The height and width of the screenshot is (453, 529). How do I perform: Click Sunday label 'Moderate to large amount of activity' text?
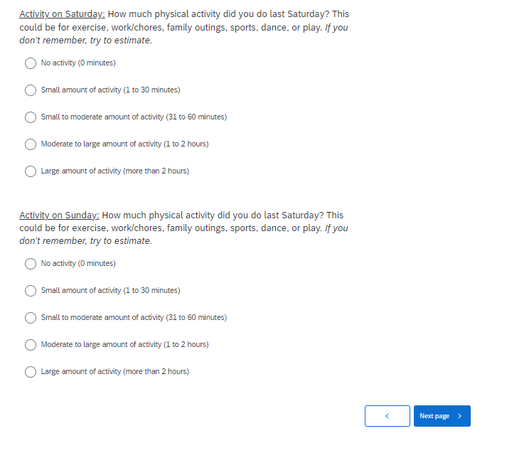click(124, 345)
